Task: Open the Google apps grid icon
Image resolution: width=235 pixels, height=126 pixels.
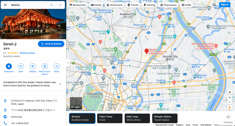Action: (x=214, y=5)
